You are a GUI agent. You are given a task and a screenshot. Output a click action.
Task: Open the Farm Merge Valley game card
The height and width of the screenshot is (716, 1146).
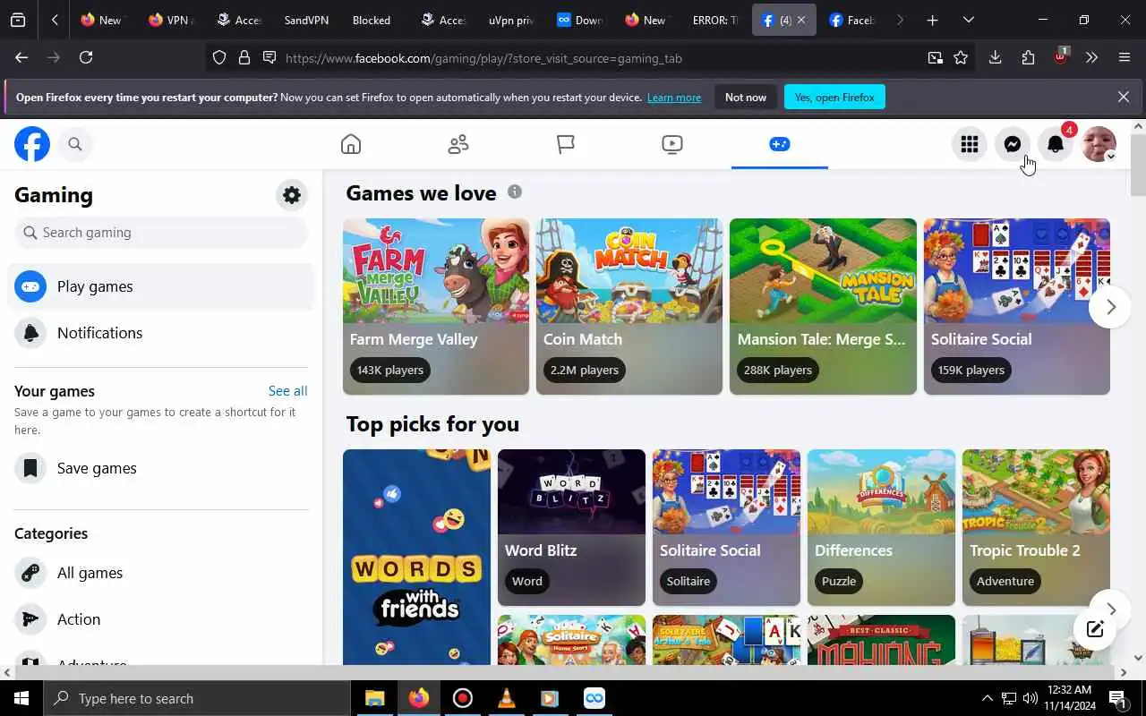(x=436, y=306)
